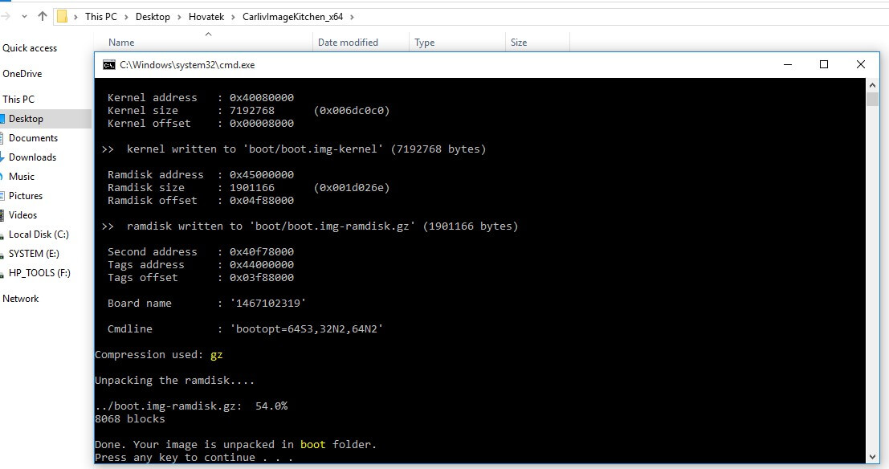889x469 pixels.
Task: Sort by the Date modified column
Action: pyautogui.click(x=349, y=42)
